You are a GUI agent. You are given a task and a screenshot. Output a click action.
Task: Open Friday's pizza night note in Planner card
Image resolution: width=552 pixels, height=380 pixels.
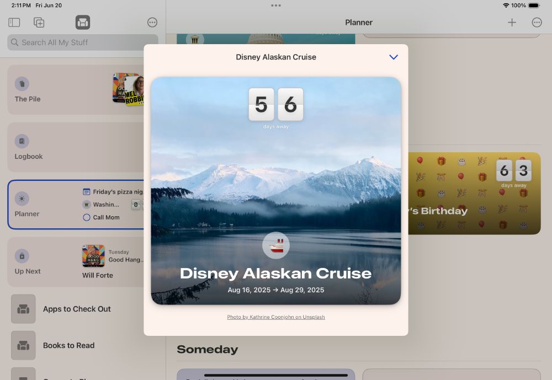click(x=113, y=192)
